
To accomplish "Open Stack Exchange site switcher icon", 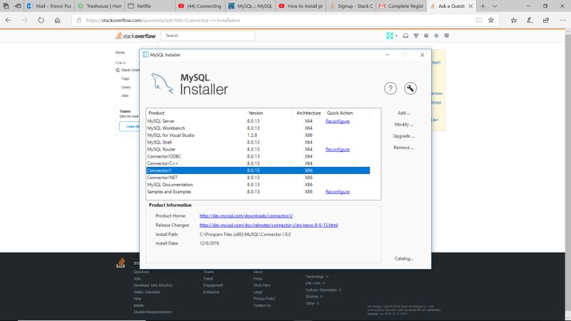I will pos(447,36).
